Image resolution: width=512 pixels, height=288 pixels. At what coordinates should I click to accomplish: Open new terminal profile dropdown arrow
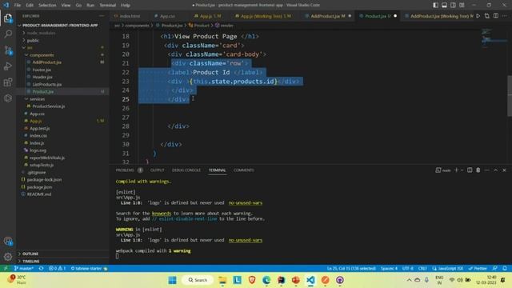[x=462, y=170]
